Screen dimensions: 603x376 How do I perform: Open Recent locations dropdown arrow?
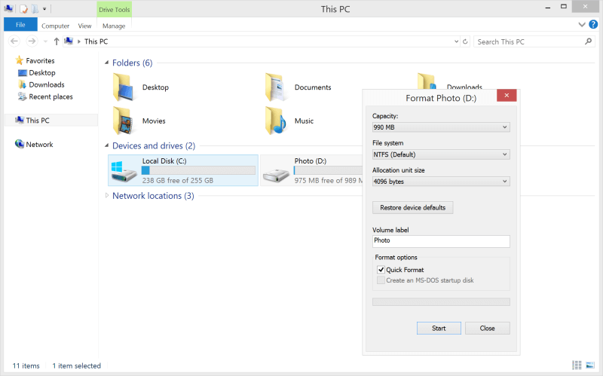point(45,41)
